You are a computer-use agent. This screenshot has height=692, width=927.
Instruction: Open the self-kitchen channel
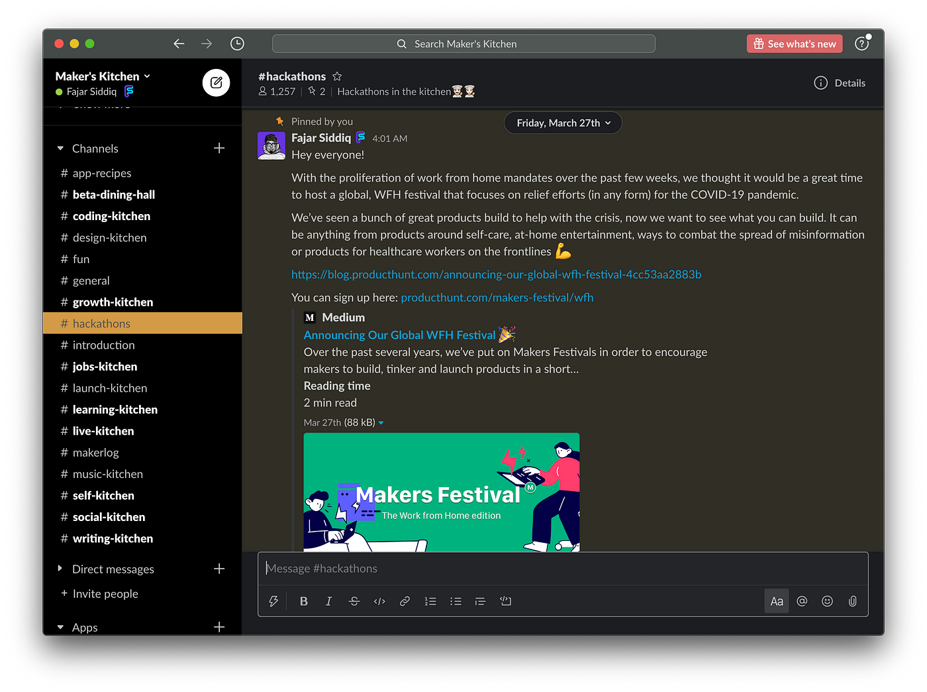[x=142, y=495]
